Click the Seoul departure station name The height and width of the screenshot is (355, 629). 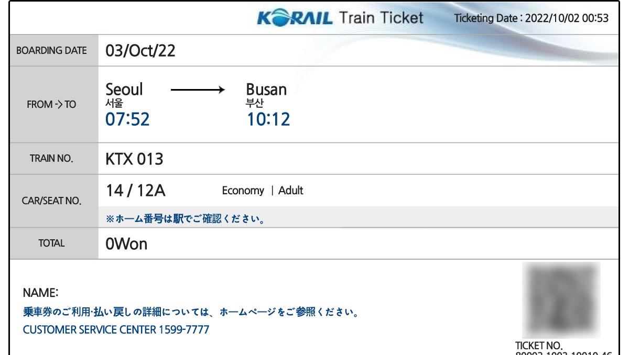coord(124,89)
